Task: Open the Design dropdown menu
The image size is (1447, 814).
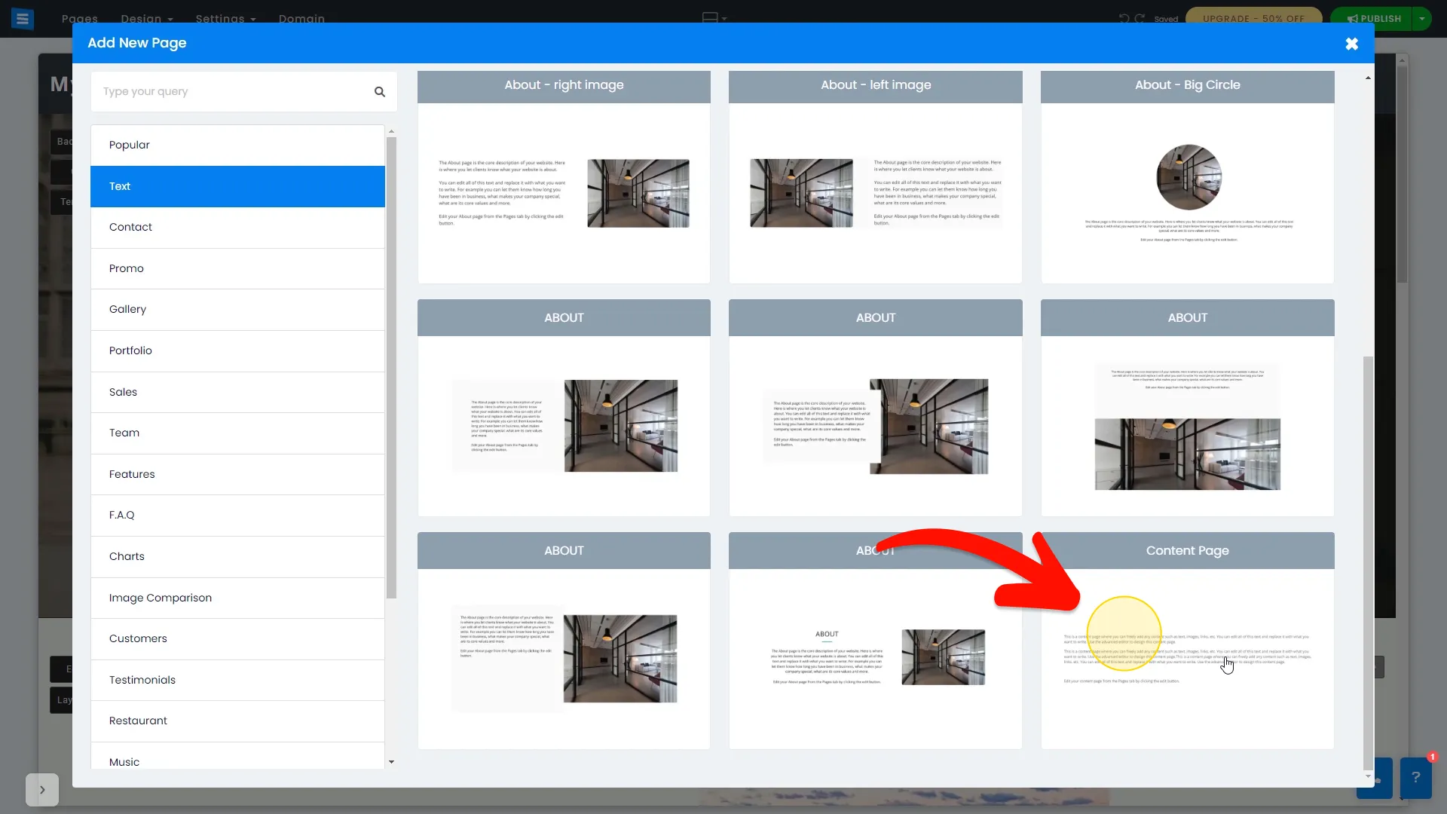Action: [147, 18]
